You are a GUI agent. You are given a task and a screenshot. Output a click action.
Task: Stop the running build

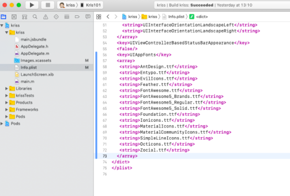(x=48, y=5)
